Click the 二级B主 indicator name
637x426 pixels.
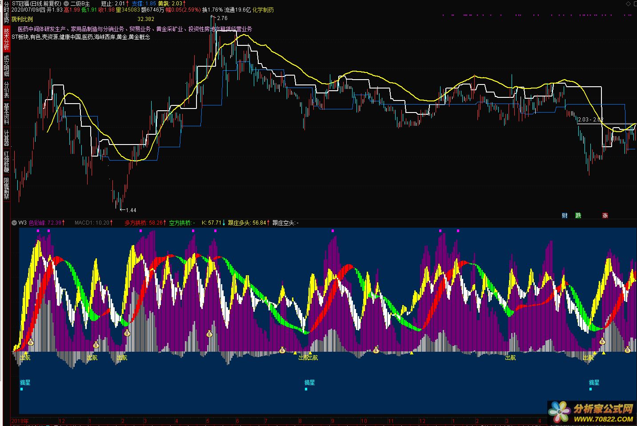click(x=80, y=3)
